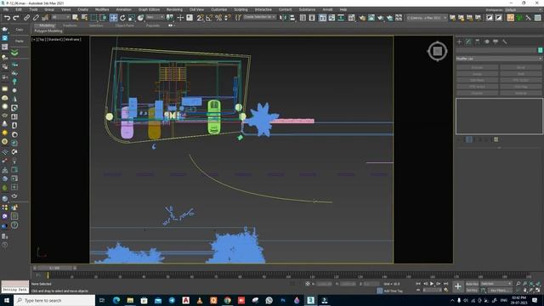Viewport: 544px width, 306px height.
Task: Open the selection filter dropdown in toolbar
Action: tap(60, 17)
